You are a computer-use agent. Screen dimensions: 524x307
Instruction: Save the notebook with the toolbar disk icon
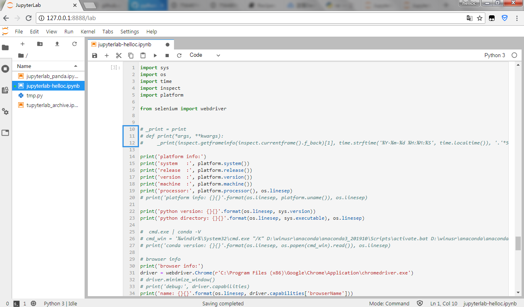coord(95,56)
